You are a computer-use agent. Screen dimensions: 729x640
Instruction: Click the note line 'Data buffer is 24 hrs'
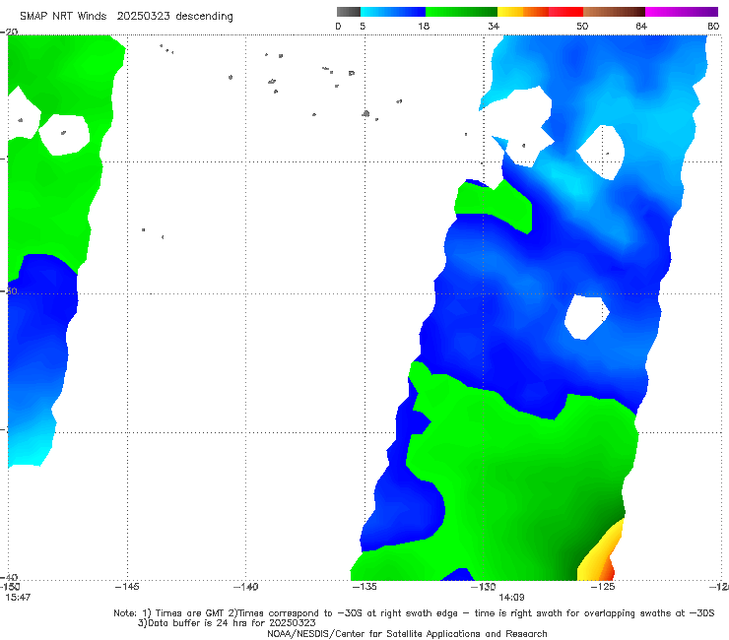[x=227, y=623]
